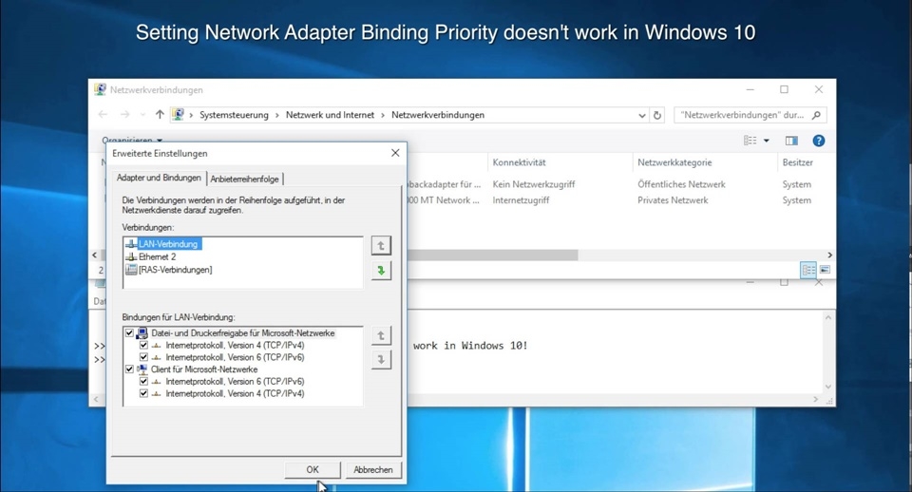Screen dimensions: 912x492
Task: Select Systemsteuerung in the breadcrumb path
Action: tap(234, 115)
